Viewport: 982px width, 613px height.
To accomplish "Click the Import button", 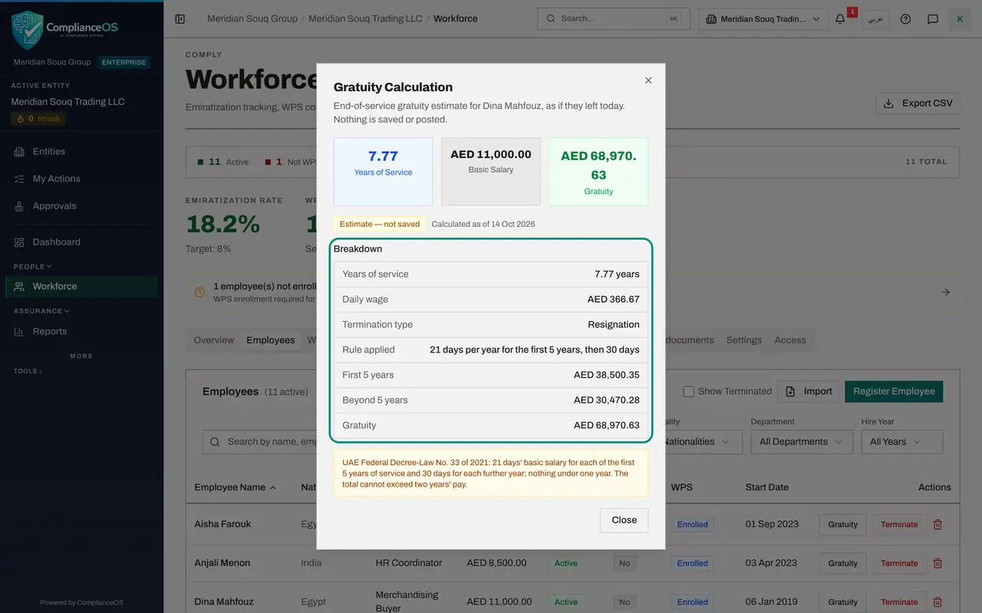I will pyautogui.click(x=809, y=392).
